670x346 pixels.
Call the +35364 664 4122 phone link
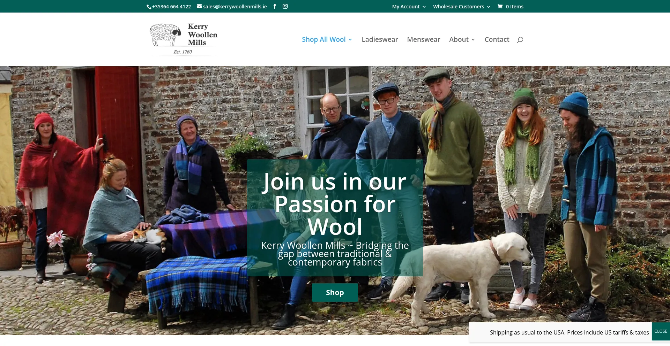click(171, 7)
